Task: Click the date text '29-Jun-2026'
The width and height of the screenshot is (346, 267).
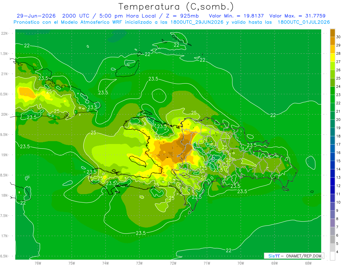Action: pos(36,16)
